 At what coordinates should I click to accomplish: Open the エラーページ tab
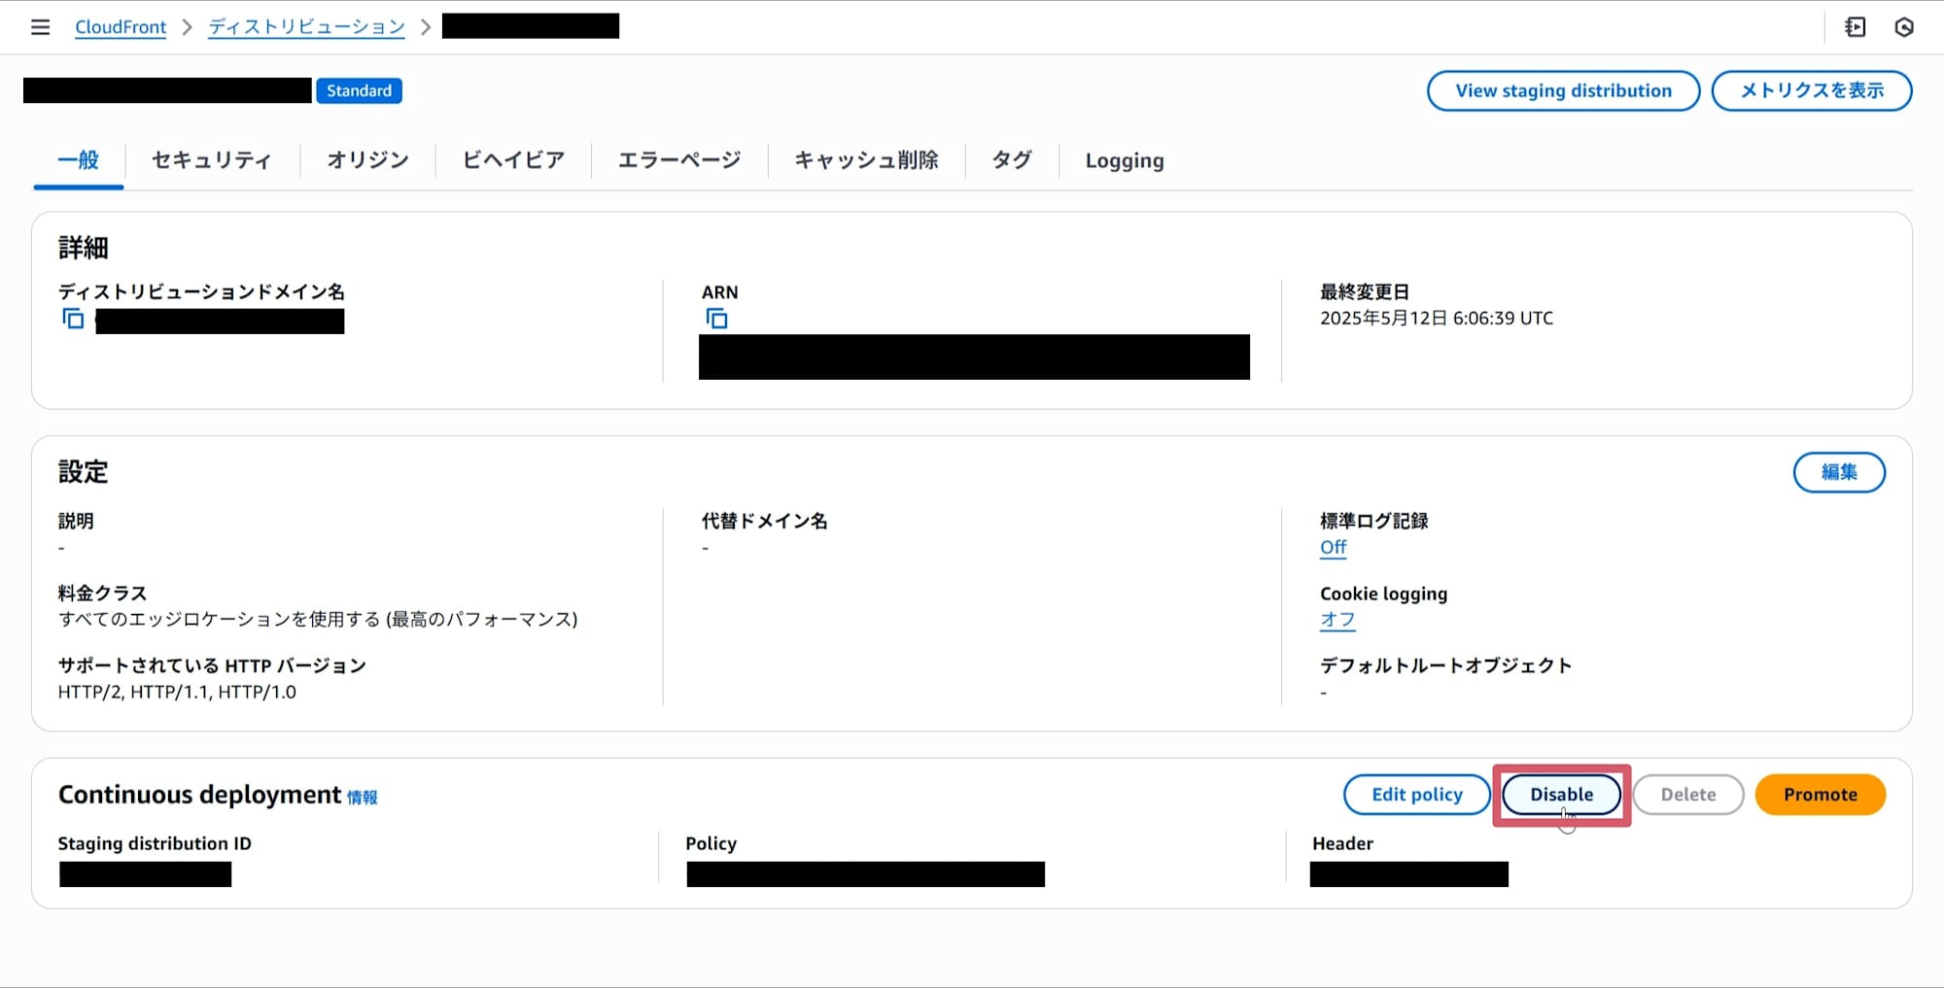tap(679, 160)
